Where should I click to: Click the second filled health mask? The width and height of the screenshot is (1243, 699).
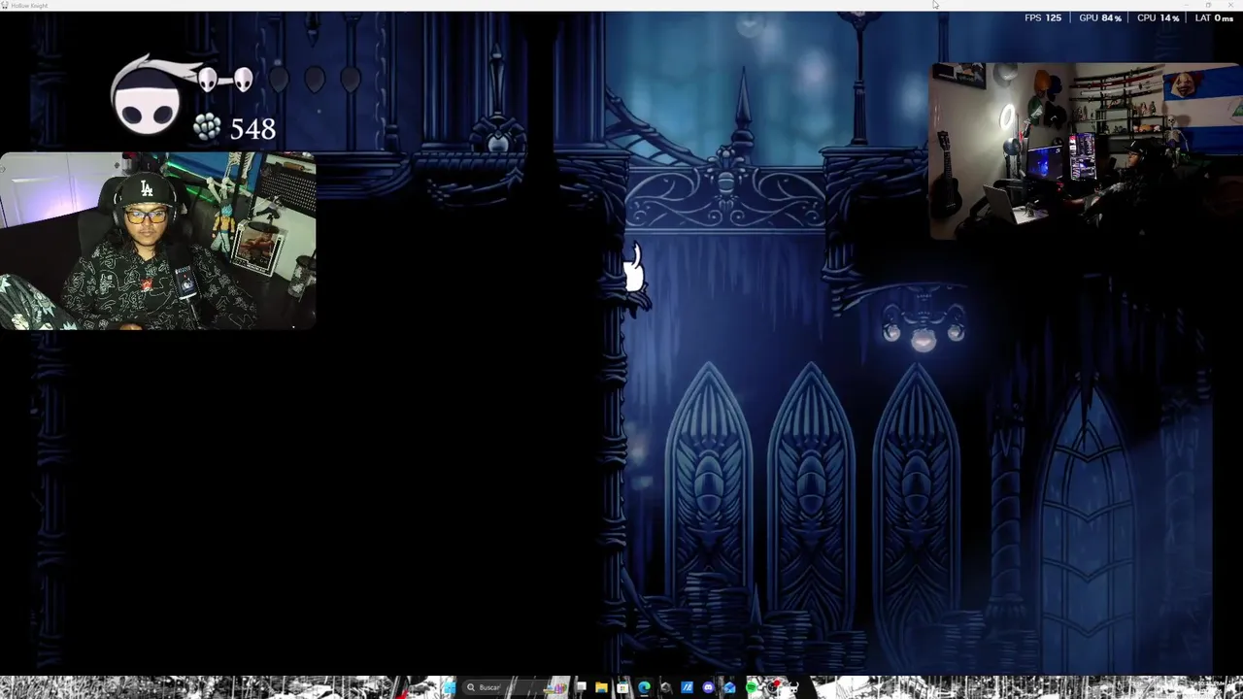pyautogui.click(x=243, y=81)
